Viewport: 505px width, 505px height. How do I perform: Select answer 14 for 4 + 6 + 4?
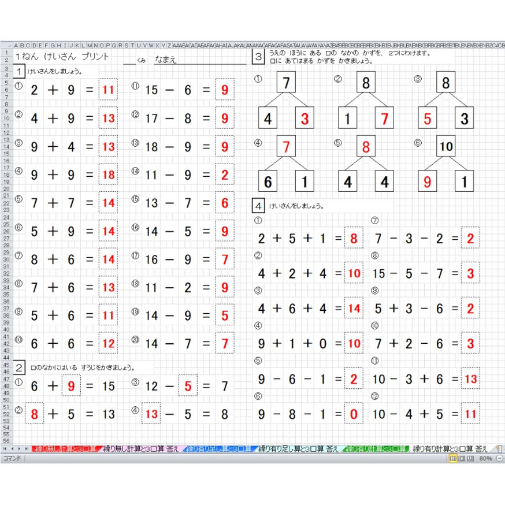coord(354,308)
